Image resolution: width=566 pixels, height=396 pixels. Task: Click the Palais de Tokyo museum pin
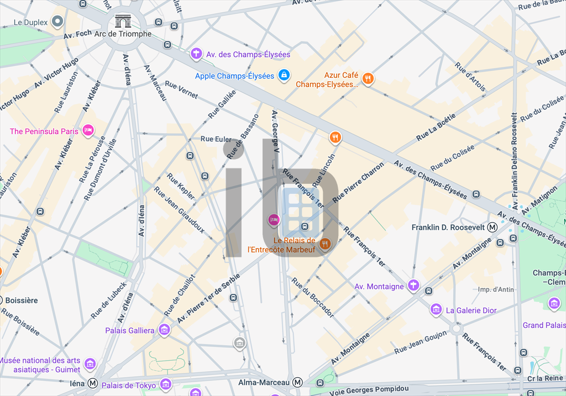166,384
